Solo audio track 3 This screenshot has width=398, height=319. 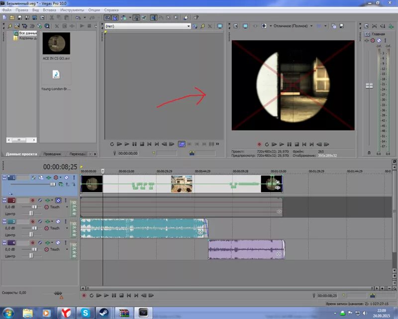pos(66,222)
